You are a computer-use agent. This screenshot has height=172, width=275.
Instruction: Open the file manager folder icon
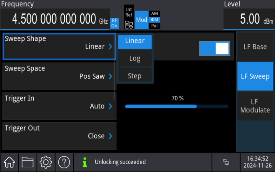(x=27, y=162)
